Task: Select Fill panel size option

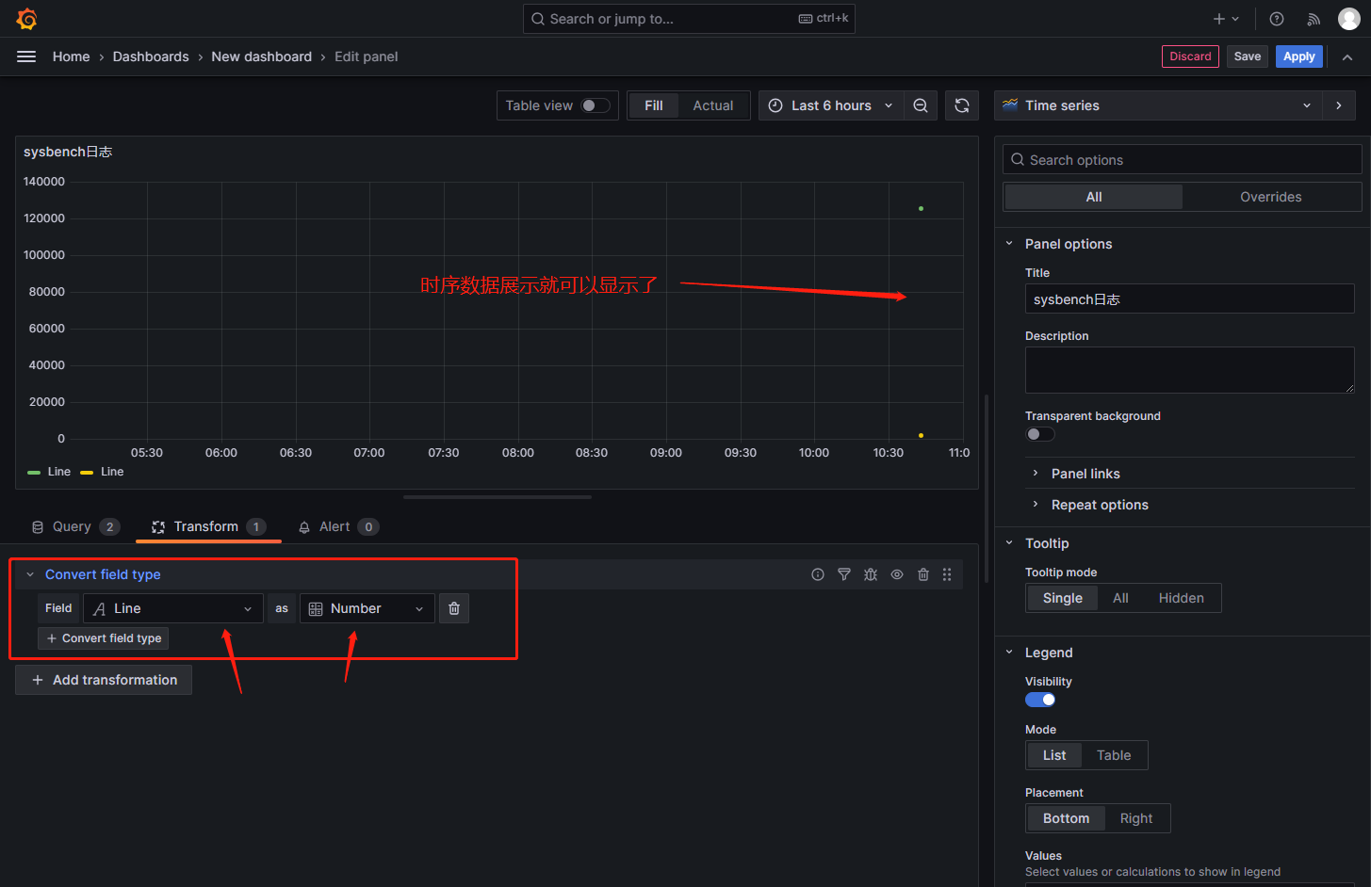Action: pos(654,105)
